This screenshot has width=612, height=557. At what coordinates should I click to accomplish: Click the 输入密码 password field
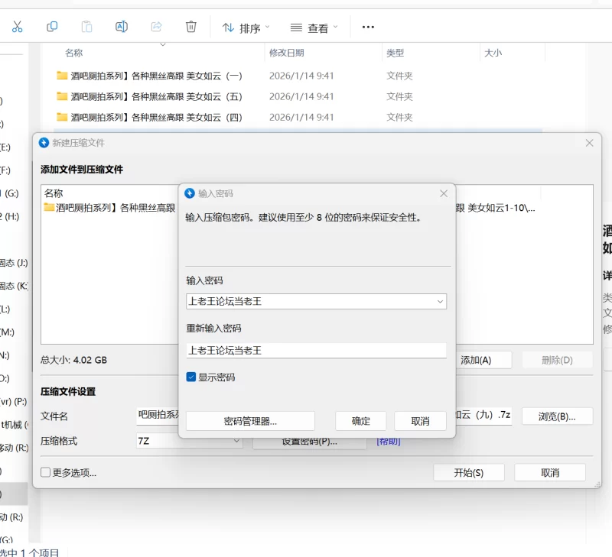pos(316,301)
